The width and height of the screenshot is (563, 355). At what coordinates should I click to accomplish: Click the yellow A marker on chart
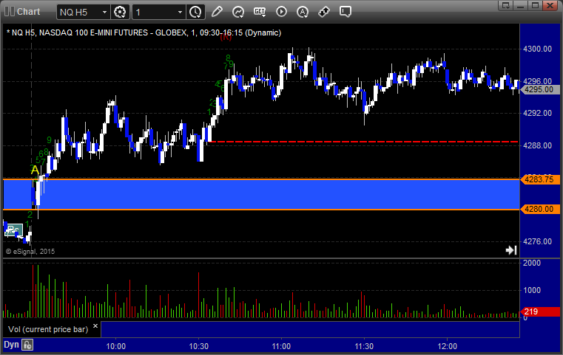[35, 170]
